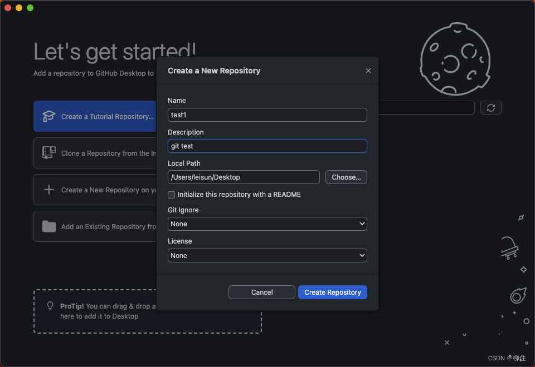Open the Git Ignore dropdown
535x367 pixels.
pos(267,224)
